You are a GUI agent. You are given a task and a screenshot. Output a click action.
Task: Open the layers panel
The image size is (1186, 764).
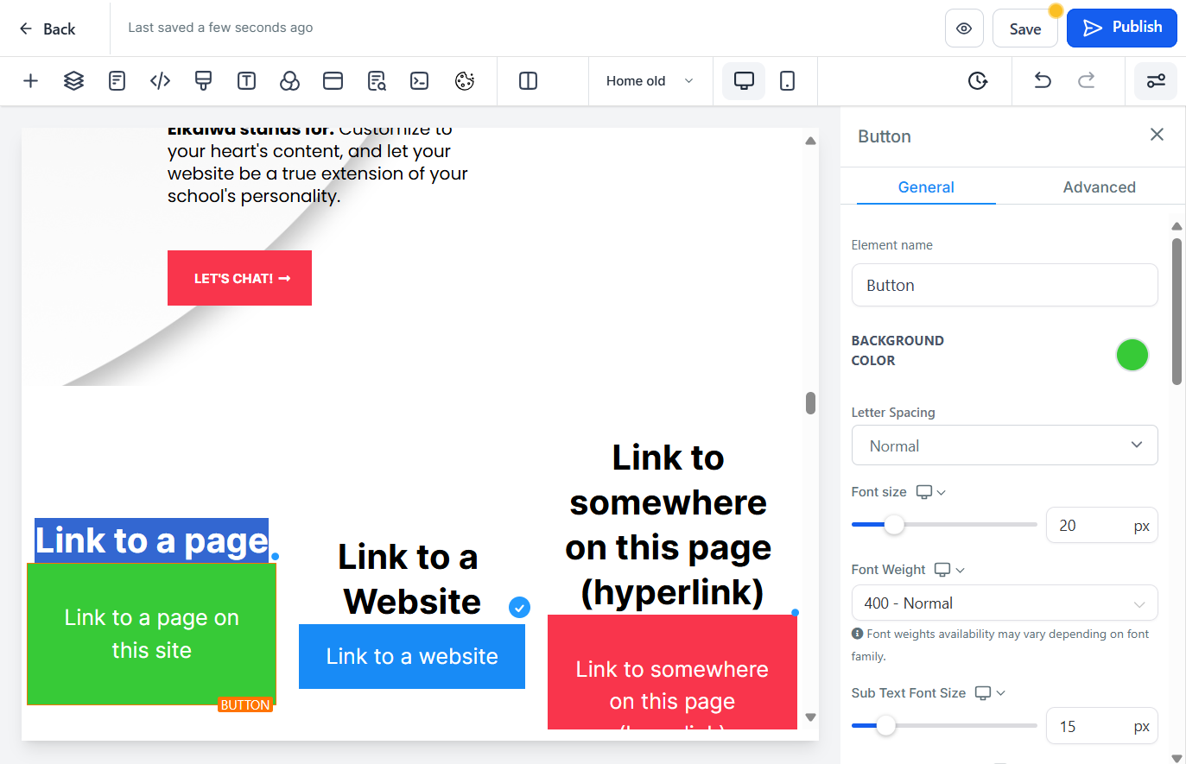pos(73,81)
